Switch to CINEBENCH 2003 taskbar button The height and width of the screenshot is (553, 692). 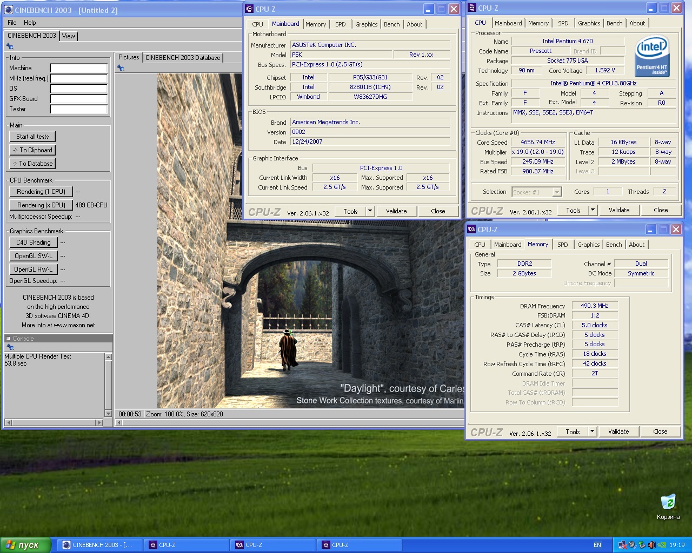100,545
